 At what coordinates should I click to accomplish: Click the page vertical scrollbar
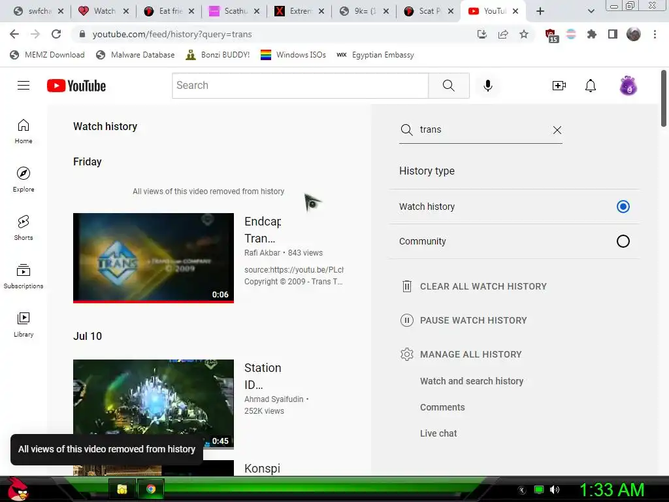664,98
